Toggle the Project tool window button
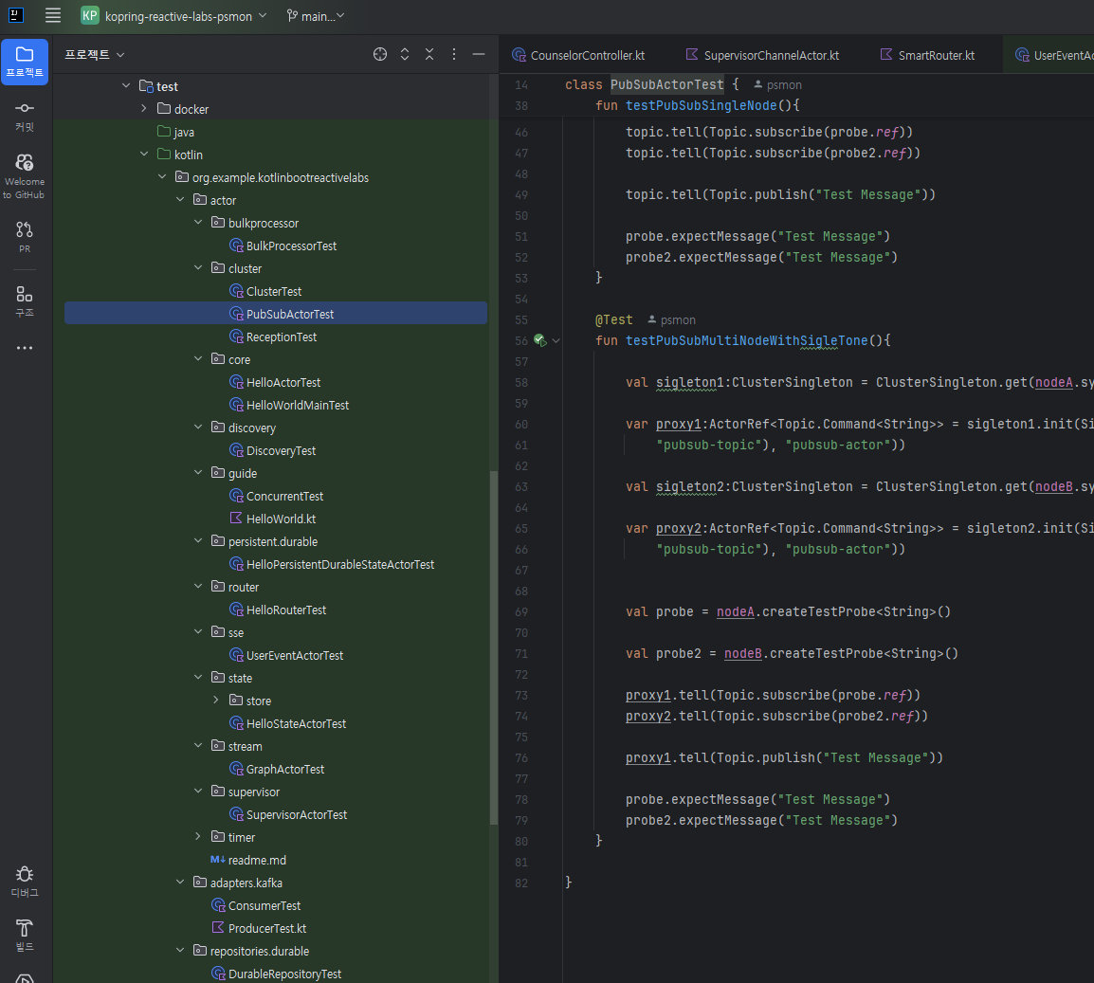 [25, 61]
